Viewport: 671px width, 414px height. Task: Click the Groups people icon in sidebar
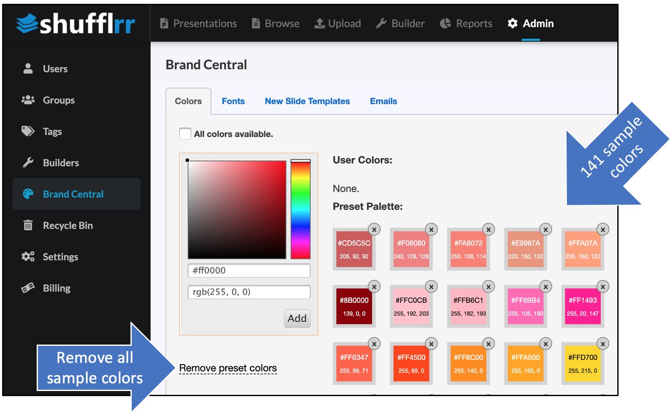28,100
